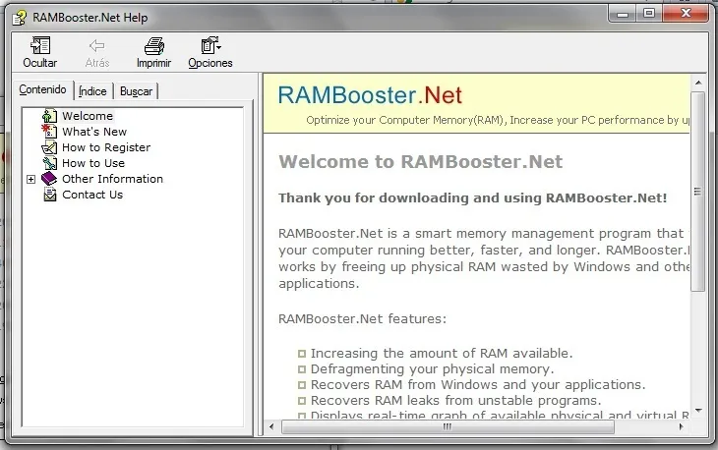Click 'Defragmenting your physical memory' item

click(x=432, y=369)
